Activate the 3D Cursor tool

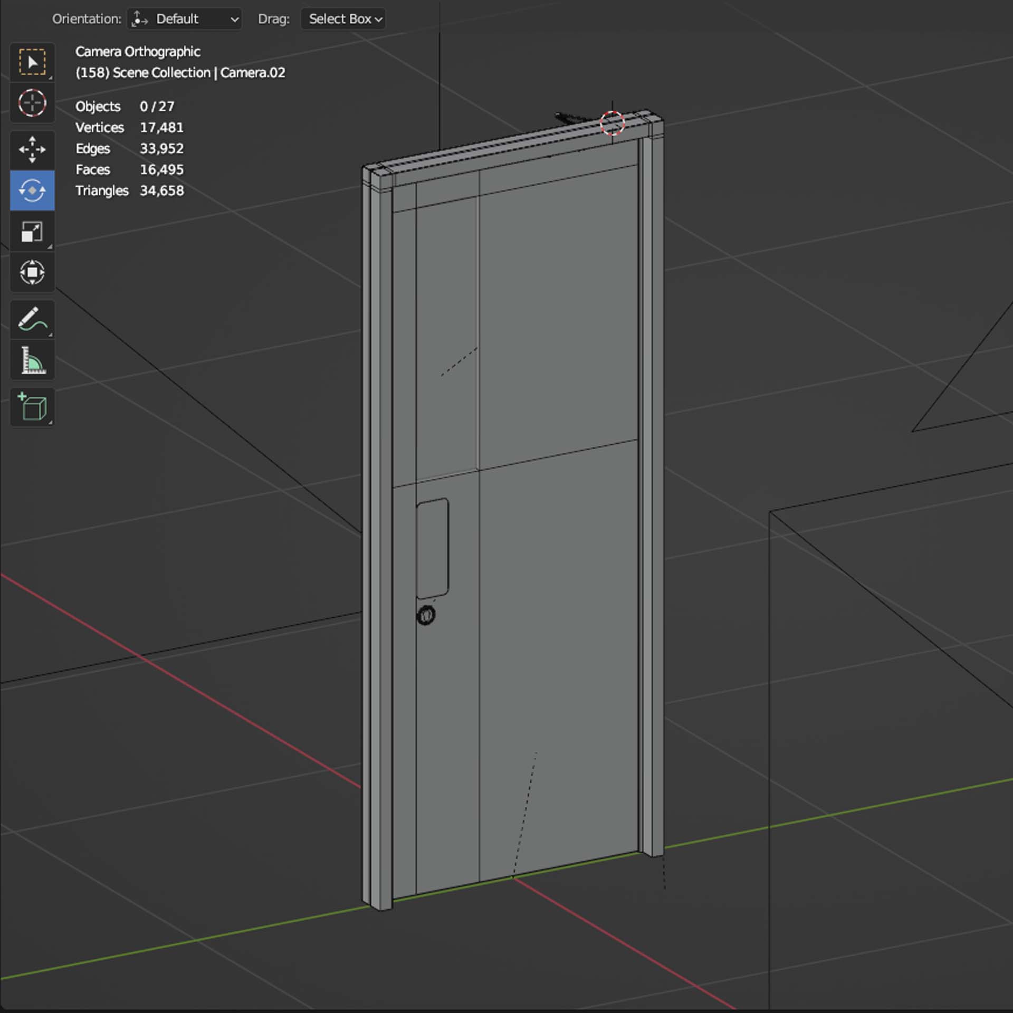point(32,103)
